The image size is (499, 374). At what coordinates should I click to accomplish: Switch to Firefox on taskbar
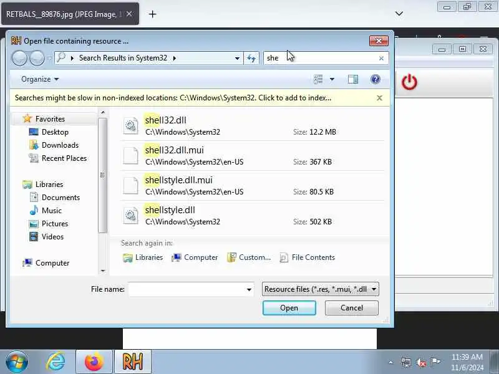(94, 362)
